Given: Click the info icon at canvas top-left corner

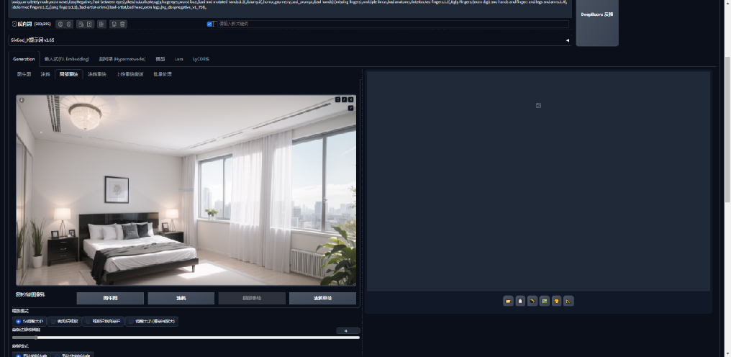Looking at the screenshot, I should [22, 100].
